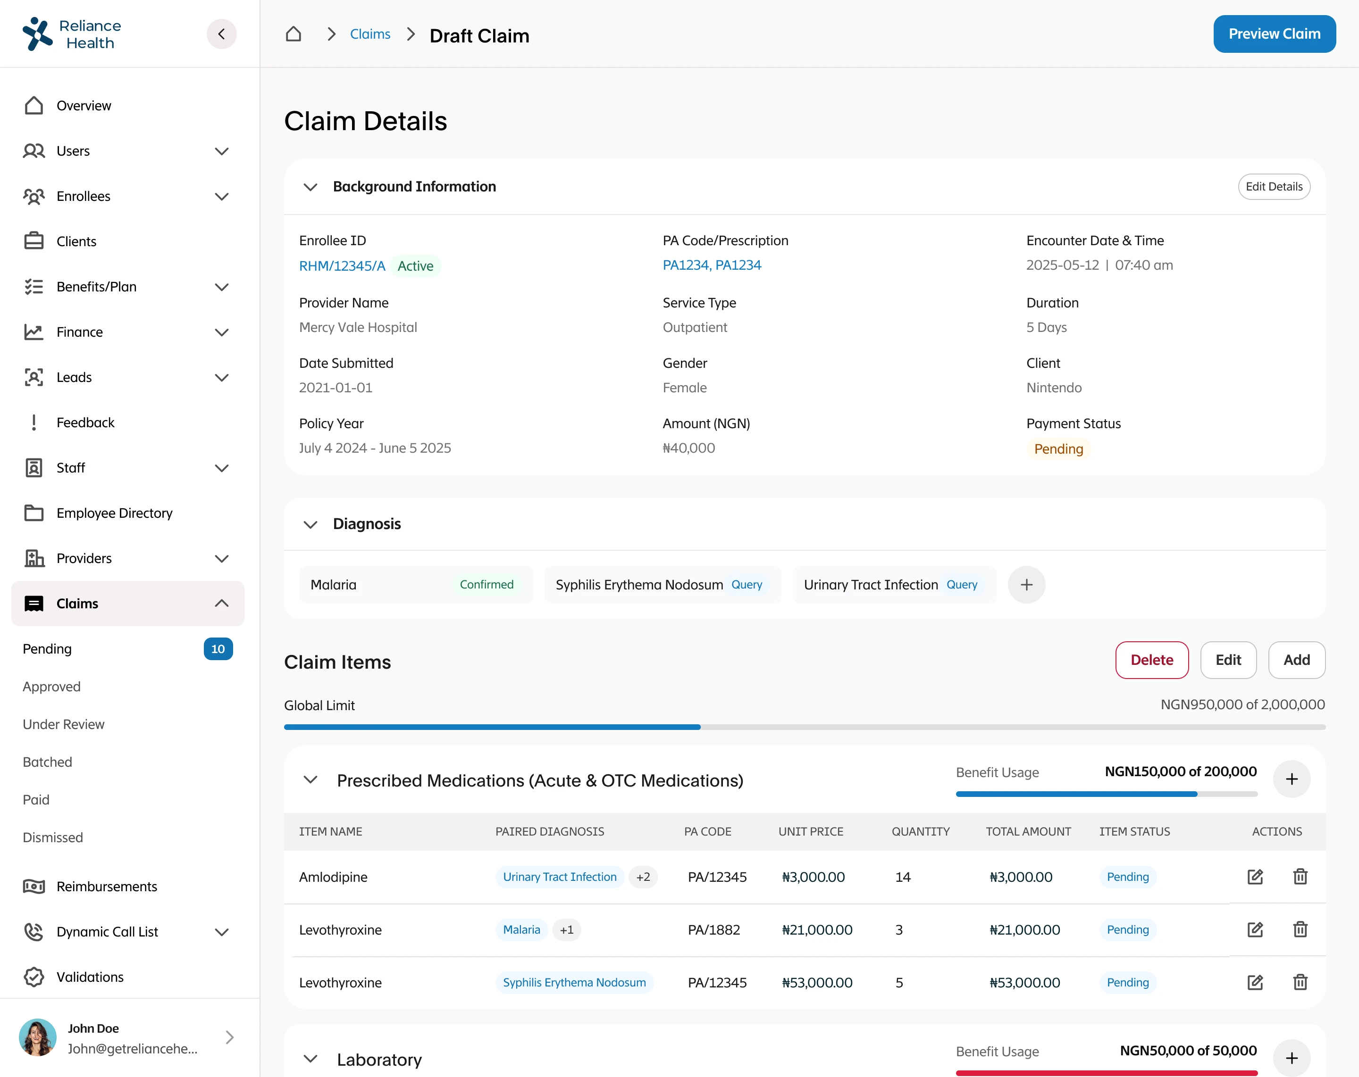This screenshot has height=1077, width=1359.
Task: Open Reimbursements from the sidebar
Action: (107, 886)
